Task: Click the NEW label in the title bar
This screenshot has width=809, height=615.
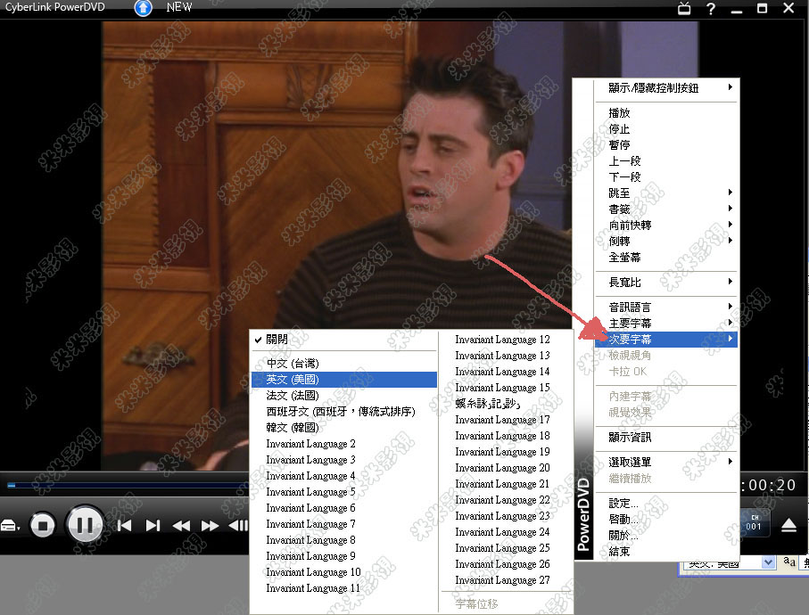Action: click(179, 7)
